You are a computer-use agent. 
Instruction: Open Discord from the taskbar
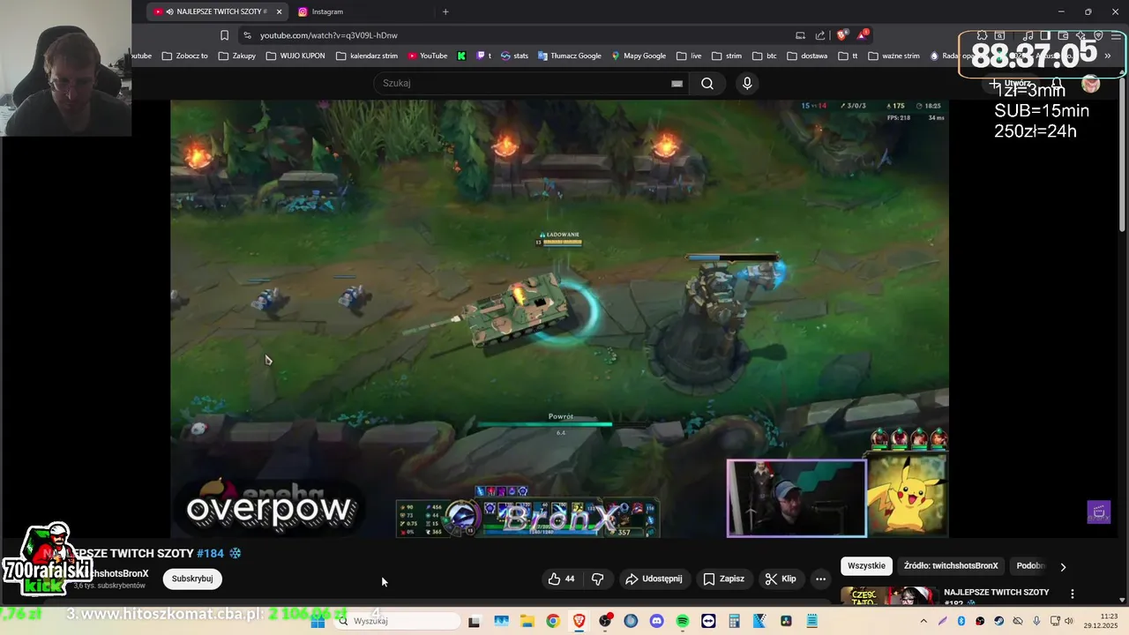pos(656,621)
